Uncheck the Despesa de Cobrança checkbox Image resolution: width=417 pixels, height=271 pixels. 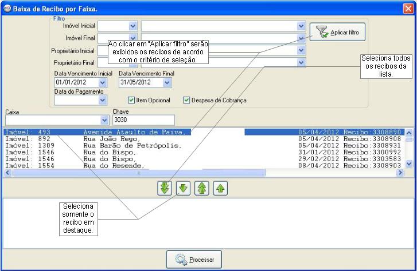(186, 100)
